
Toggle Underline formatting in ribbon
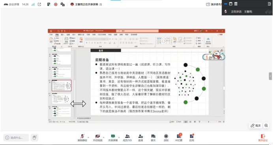92,43
